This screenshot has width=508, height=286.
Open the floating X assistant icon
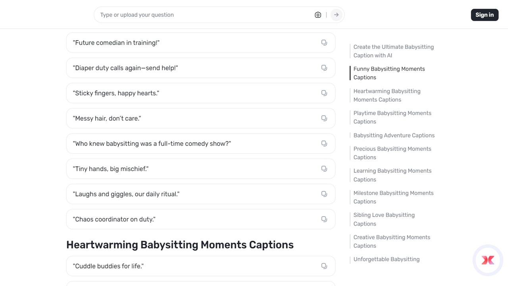pyautogui.click(x=488, y=260)
